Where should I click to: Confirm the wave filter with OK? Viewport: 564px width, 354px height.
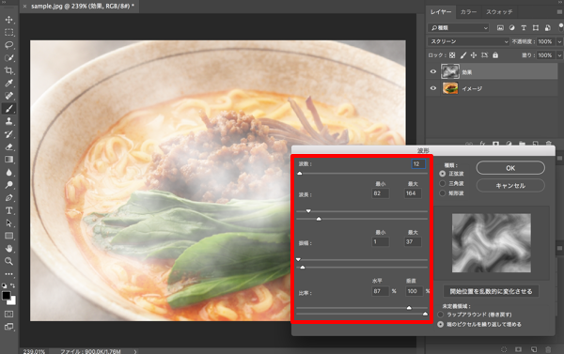click(510, 168)
